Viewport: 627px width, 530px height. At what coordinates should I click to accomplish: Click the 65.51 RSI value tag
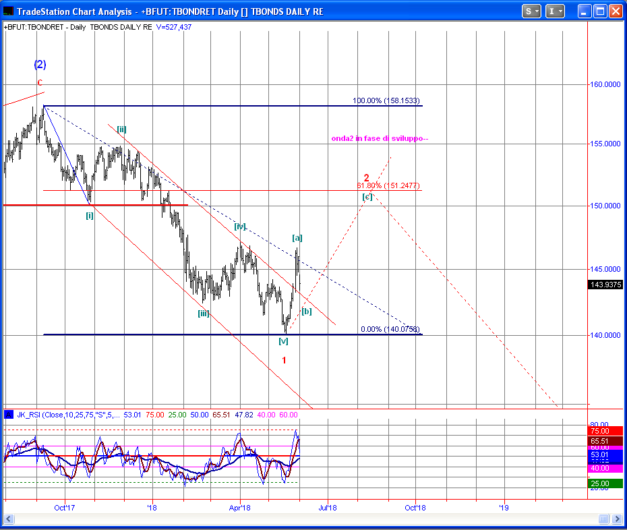(x=605, y=441)
